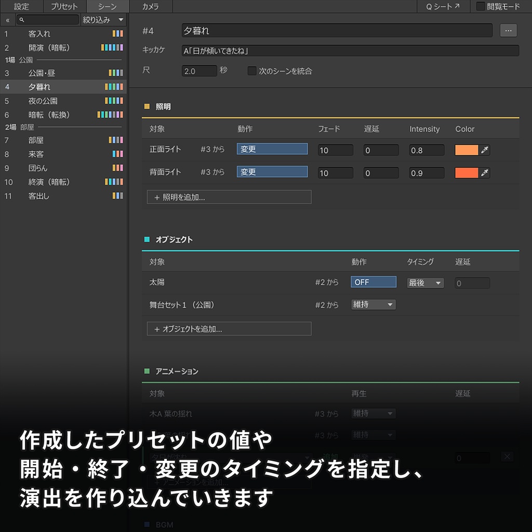Select scene 6 暗転（転換）

pos(63,115)
